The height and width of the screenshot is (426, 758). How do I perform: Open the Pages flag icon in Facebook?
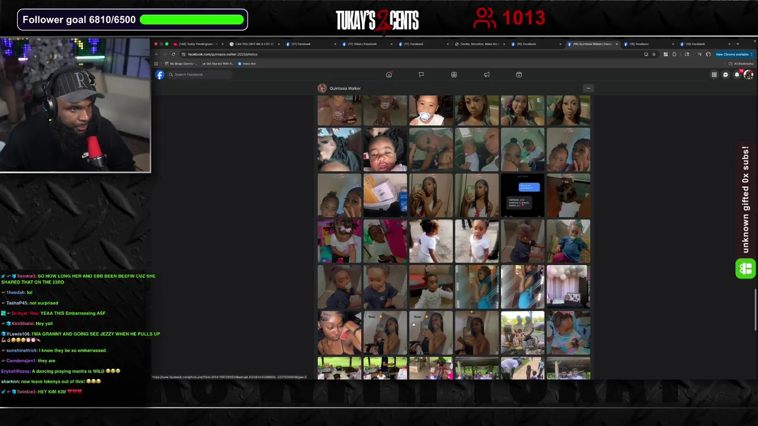tap(421, 75)
